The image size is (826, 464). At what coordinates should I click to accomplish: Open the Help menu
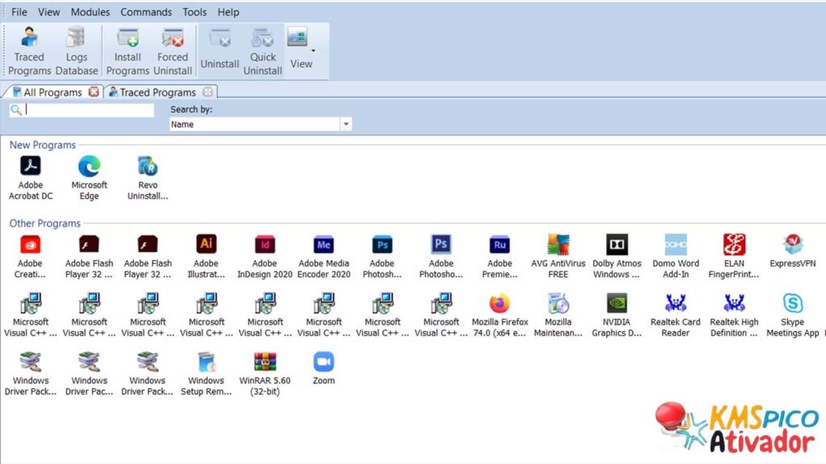[x=228, y=11]
